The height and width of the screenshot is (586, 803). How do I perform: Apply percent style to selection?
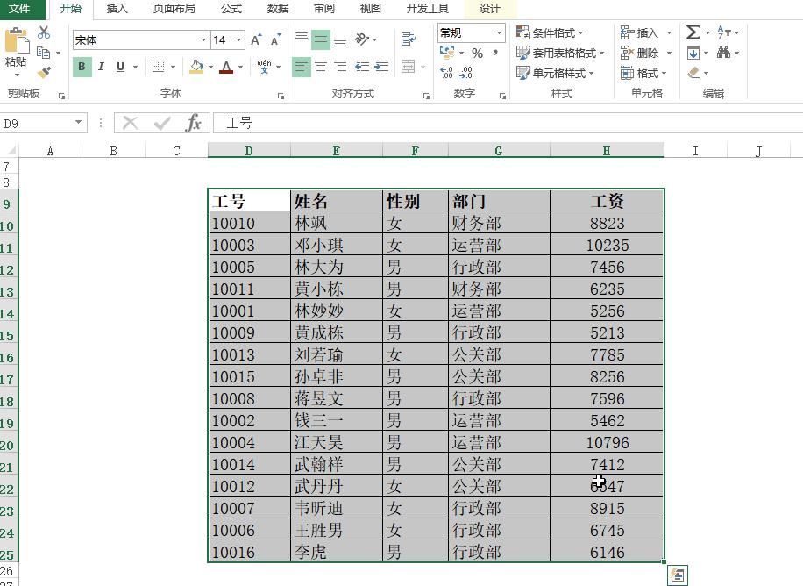pos(477,53)
